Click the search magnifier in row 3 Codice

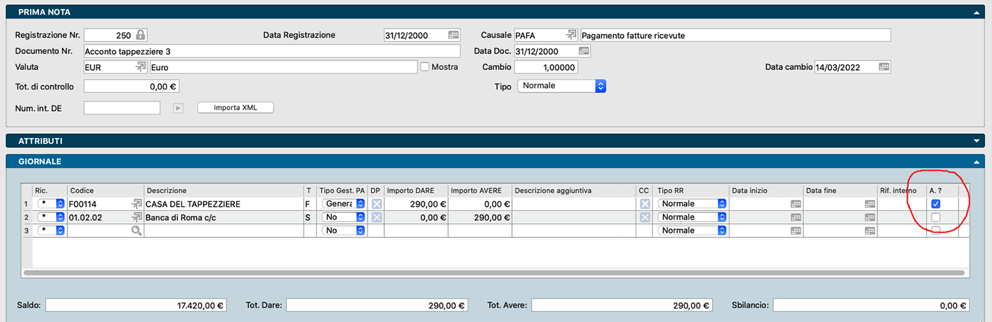pyautogui.click(x=137, y=230)
